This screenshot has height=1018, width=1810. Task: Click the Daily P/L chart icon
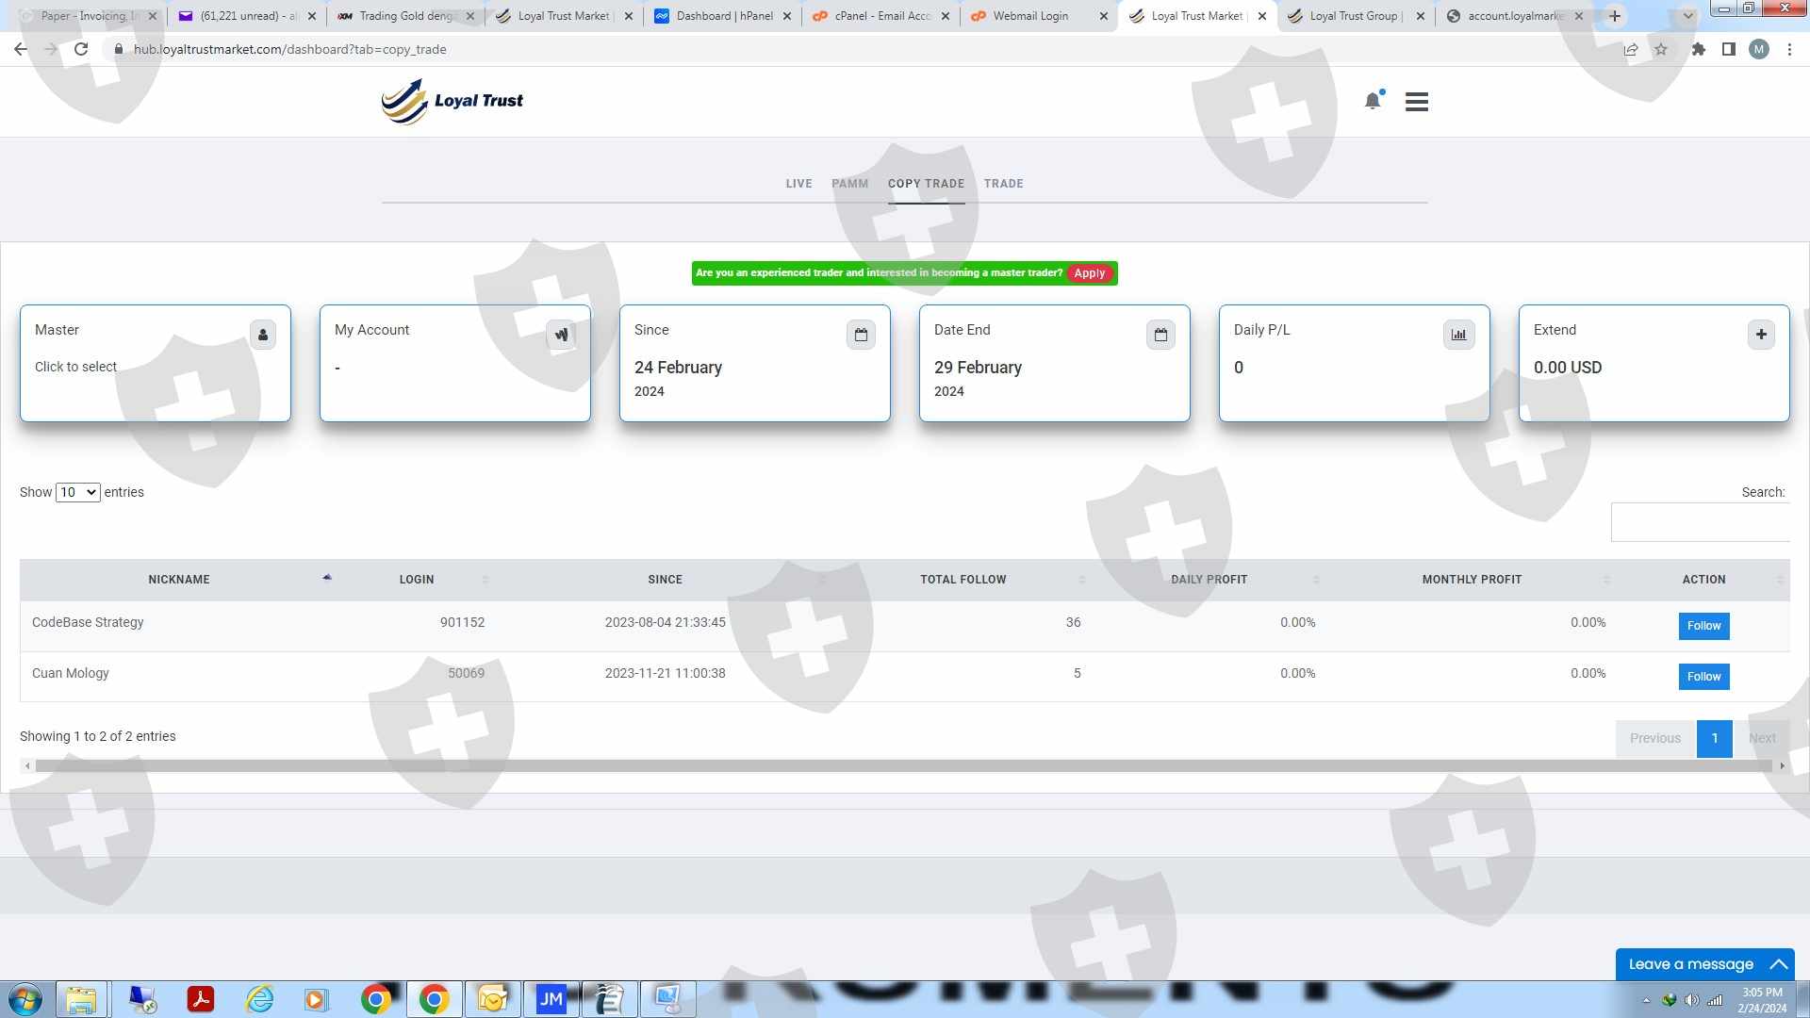(x=1458, y=335)
